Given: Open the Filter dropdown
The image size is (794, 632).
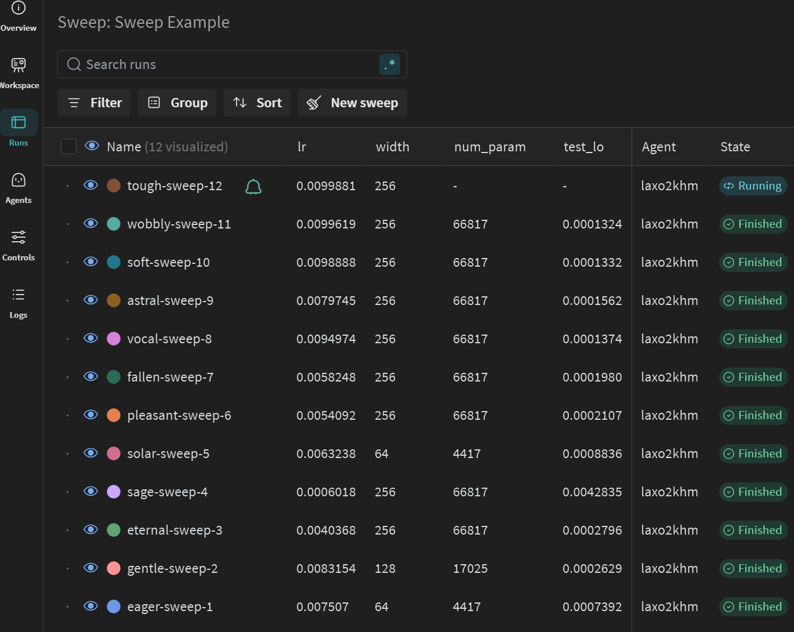Looking at the screenshot, I should point(94,103).
